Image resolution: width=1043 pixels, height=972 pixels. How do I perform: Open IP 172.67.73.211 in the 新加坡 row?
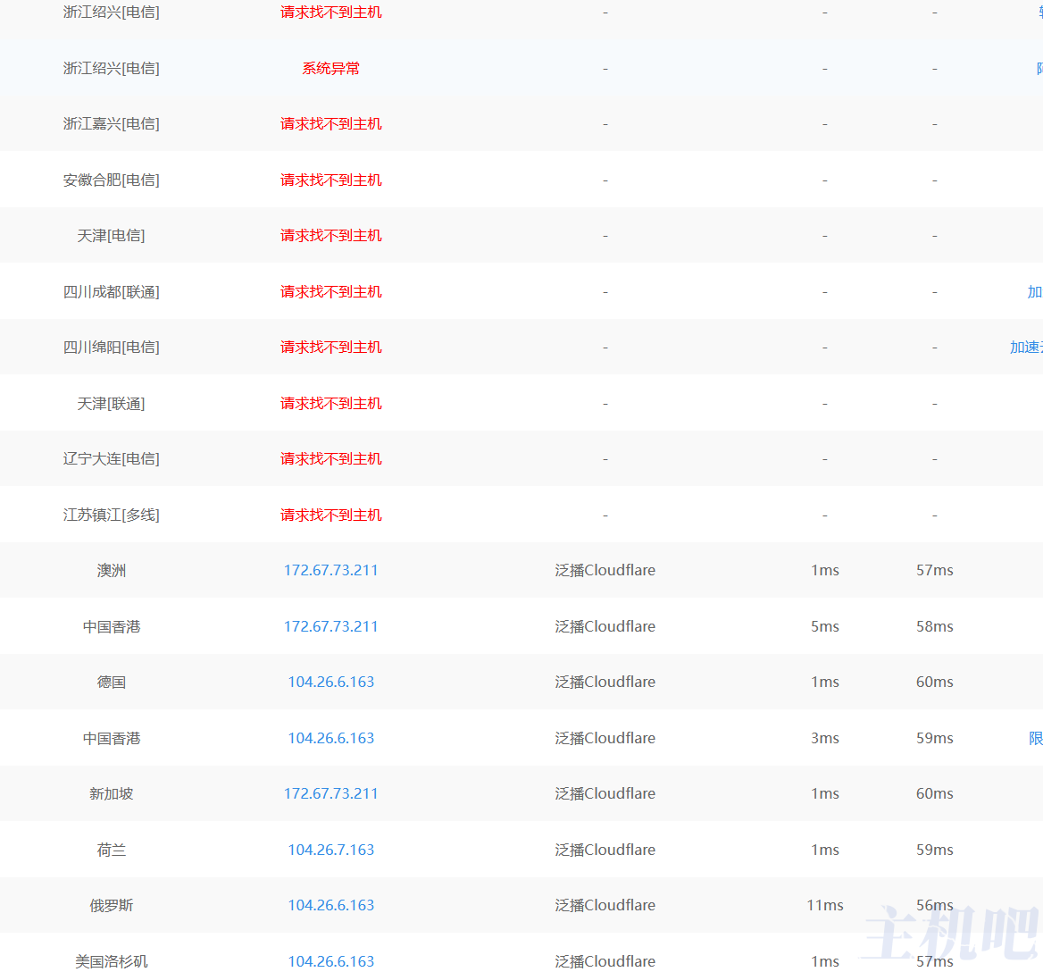(x=330, y=793)
